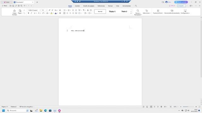Click Revisión ortográfica in status bar
The height and width of the screenshot is (113, 202).
click(27, 107)
